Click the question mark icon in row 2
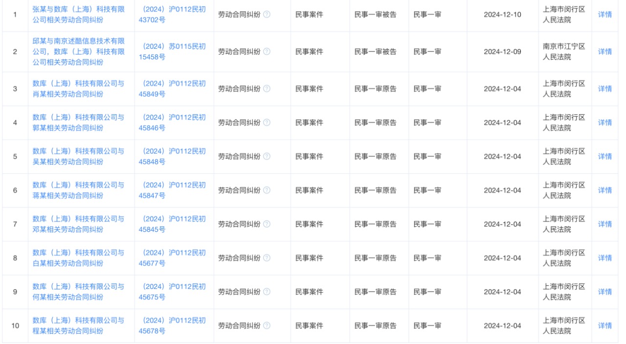The height and width of the screenshot is (344, 626). click(x=267, y=52)
